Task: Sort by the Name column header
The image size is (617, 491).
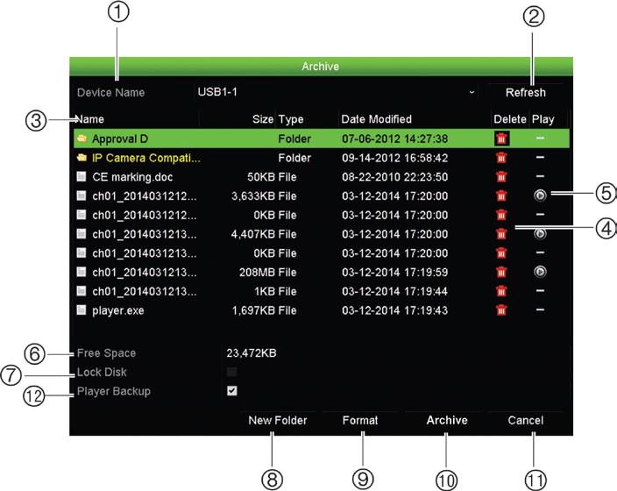Action: (89, 119)
